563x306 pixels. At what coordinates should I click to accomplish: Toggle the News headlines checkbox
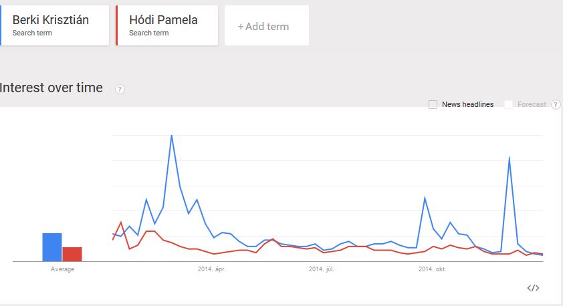click(x=433, y=105)
